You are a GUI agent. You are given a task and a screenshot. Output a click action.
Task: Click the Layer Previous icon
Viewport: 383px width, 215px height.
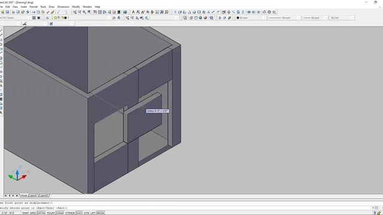pos(119,18)
